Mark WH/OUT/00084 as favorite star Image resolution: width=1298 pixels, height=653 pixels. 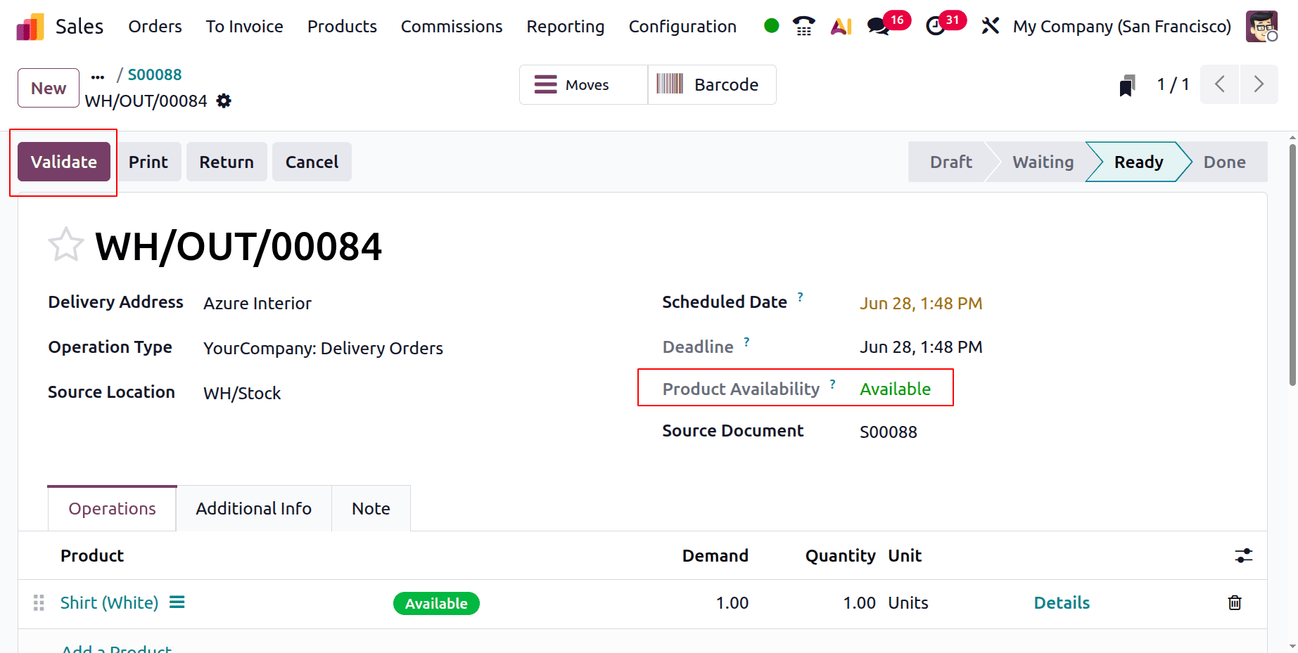(x=66, y=245)
